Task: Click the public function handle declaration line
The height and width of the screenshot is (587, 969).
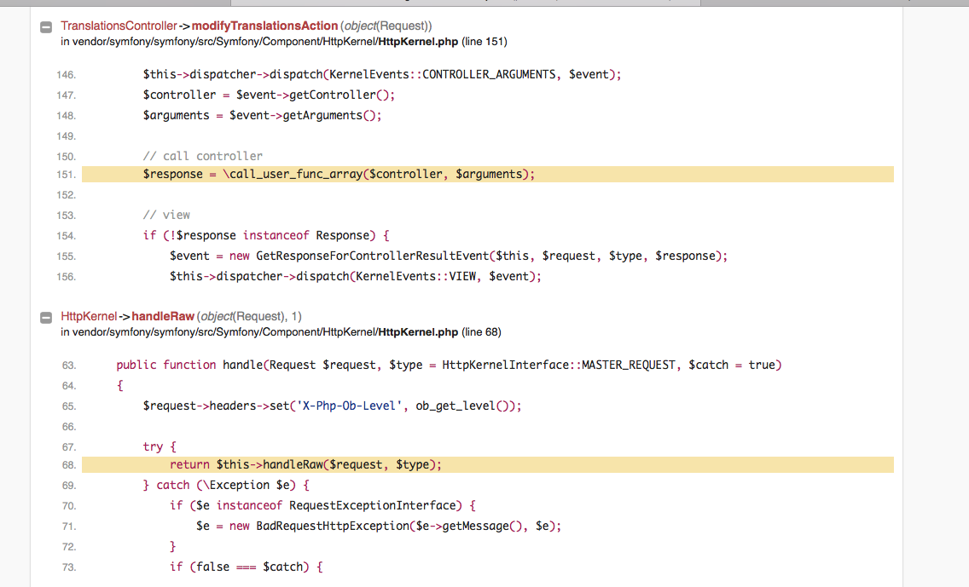Action: coord(449,365)
